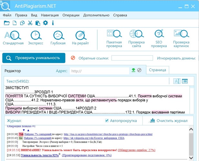
Task: Click the Обратные ссылки input field
Action: pyautogui.click(x=132, y=58)
